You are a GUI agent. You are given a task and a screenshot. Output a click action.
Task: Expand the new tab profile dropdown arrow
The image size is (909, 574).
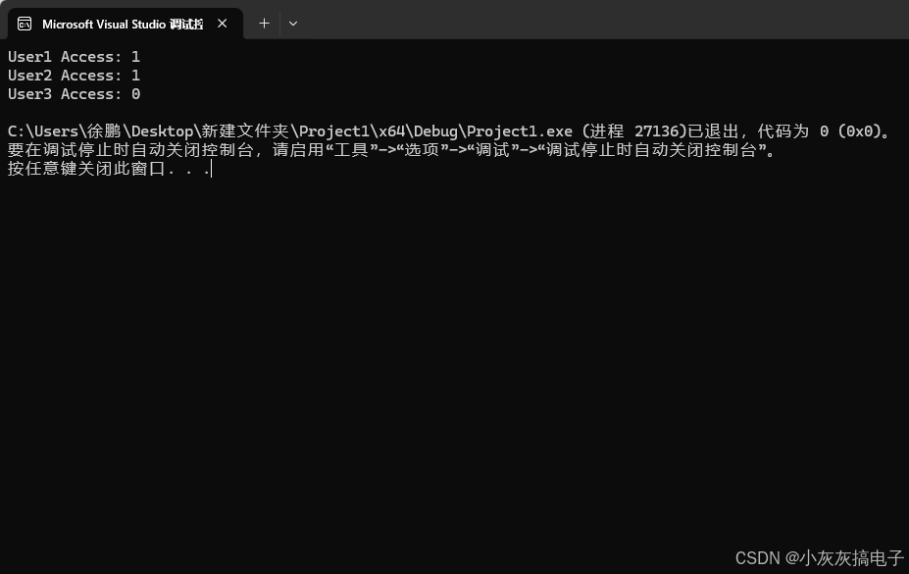[x=293, y=24]
